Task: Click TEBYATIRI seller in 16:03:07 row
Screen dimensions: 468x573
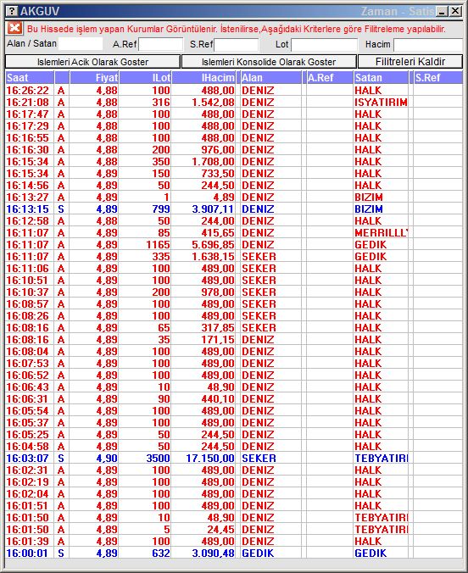Action: click(381, 459)
